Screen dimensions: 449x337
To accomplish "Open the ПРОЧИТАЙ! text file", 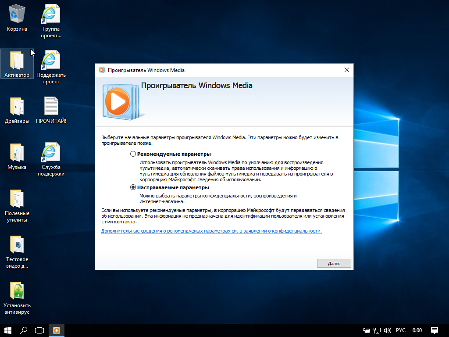I will point(51,110).
